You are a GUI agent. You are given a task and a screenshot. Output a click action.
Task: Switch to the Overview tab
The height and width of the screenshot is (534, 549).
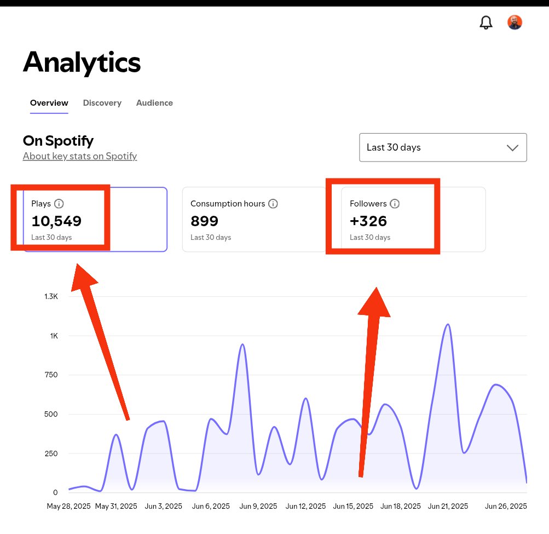coord(49,103)
